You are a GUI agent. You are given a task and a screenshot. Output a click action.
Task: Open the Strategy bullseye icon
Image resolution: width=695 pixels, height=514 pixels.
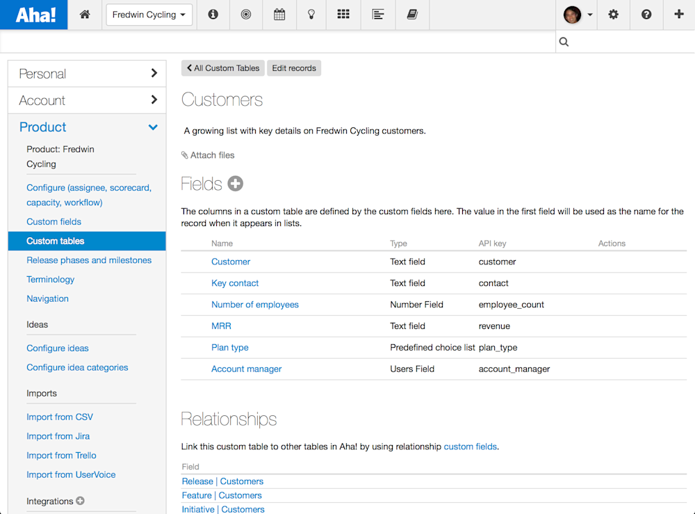point(245,15)
